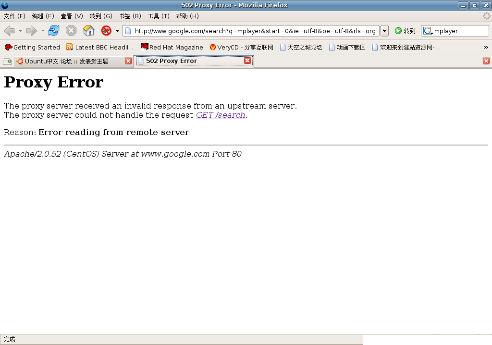This screenshot has height=345, width=492.
Task: Open the 查看 (V) menu
Action: click(72, 16)
